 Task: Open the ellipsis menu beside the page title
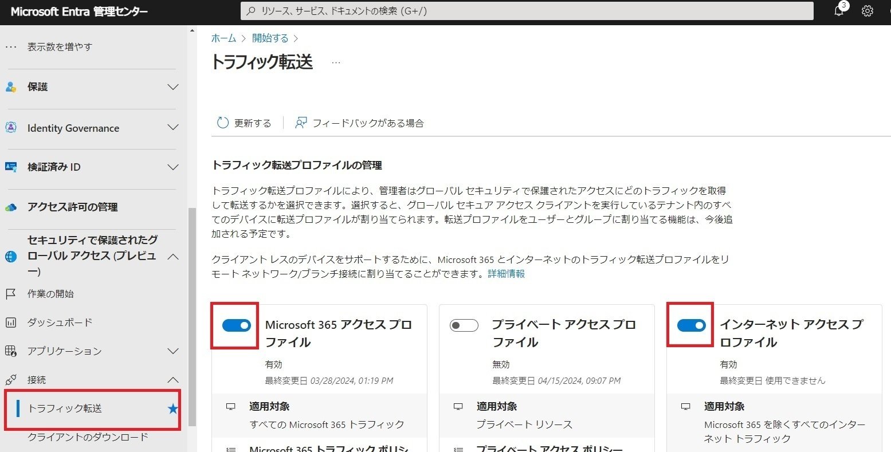coord(336,62)
